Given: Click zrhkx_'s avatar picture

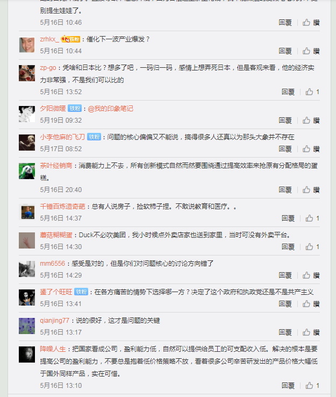Looking at the screenshot, I should tap(27, 45).
